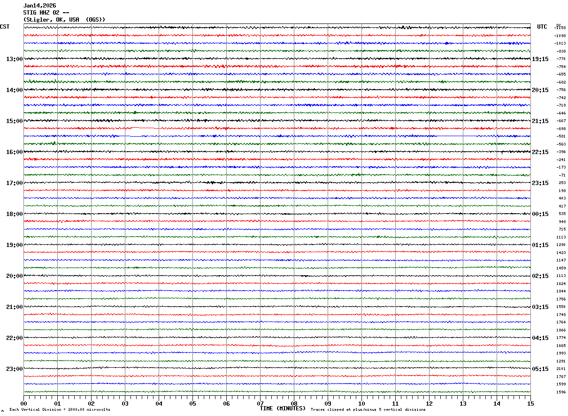Select the -1098 DC offset value
The width and height of the screenshot is (568, 416).
click(x=560, y=36)
